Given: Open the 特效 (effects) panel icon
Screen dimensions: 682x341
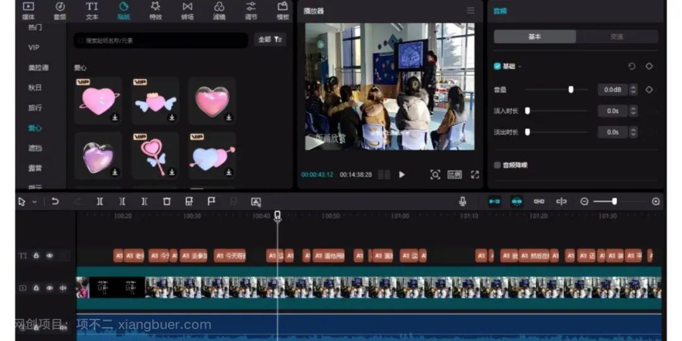Looking at the screenshot, I should coord(155,9).
